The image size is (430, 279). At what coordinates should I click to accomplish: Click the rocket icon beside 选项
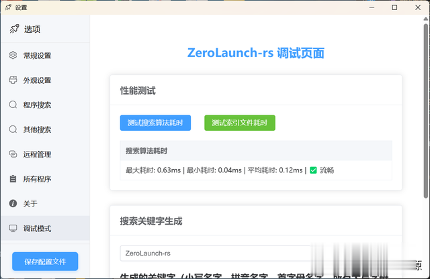click(14, 29)
